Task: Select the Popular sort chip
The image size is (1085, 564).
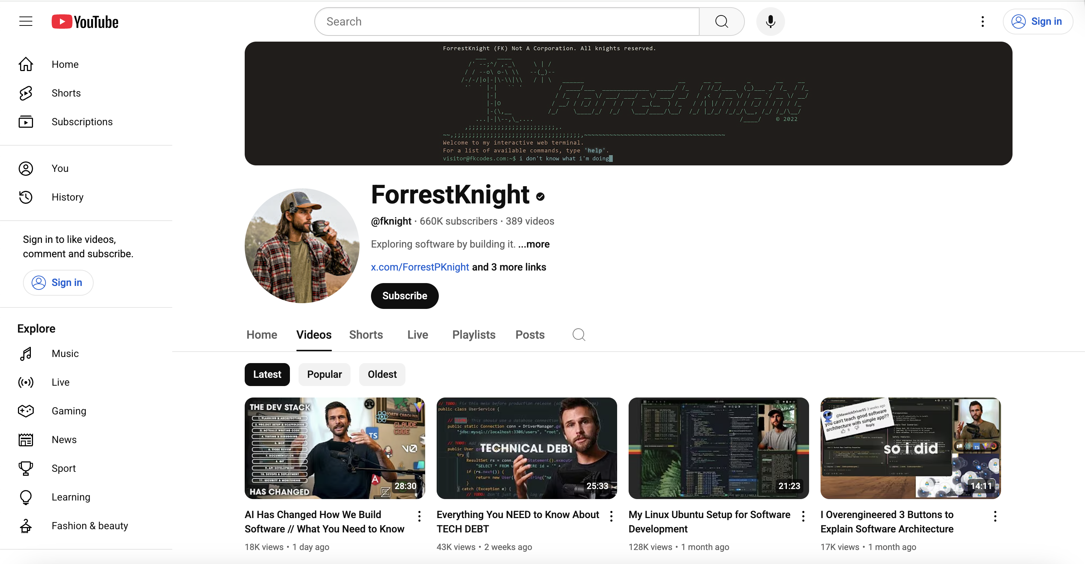Action: coord(324,375)
